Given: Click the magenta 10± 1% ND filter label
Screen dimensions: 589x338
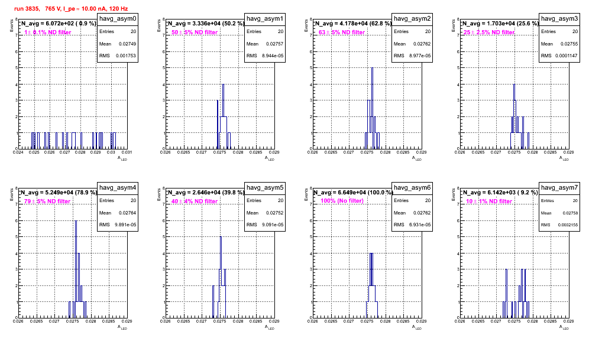Looking at the screenshot, I should pos(489,201).
